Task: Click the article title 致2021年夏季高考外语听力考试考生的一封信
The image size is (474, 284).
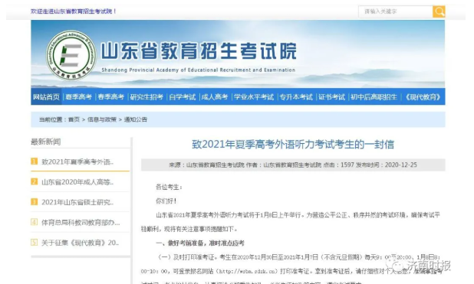Action: pyautogui.click(x=293, y=145)
